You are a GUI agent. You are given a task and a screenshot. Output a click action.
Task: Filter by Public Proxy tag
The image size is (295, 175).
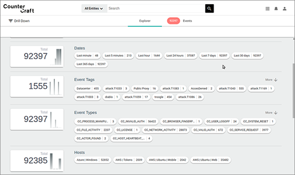click(x=144, y=89)
